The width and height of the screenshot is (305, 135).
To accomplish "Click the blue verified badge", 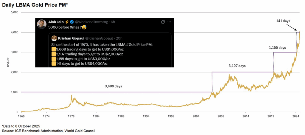I will 71,22.
